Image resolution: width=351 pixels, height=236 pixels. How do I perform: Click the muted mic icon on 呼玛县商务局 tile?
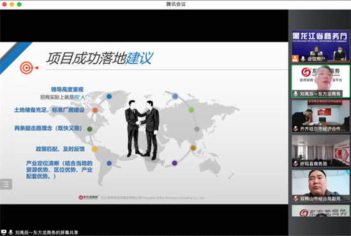[295, 163]
